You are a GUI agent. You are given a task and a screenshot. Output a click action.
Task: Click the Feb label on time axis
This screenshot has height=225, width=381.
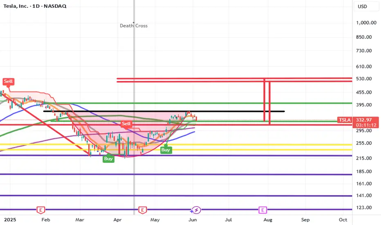[46, 220]
